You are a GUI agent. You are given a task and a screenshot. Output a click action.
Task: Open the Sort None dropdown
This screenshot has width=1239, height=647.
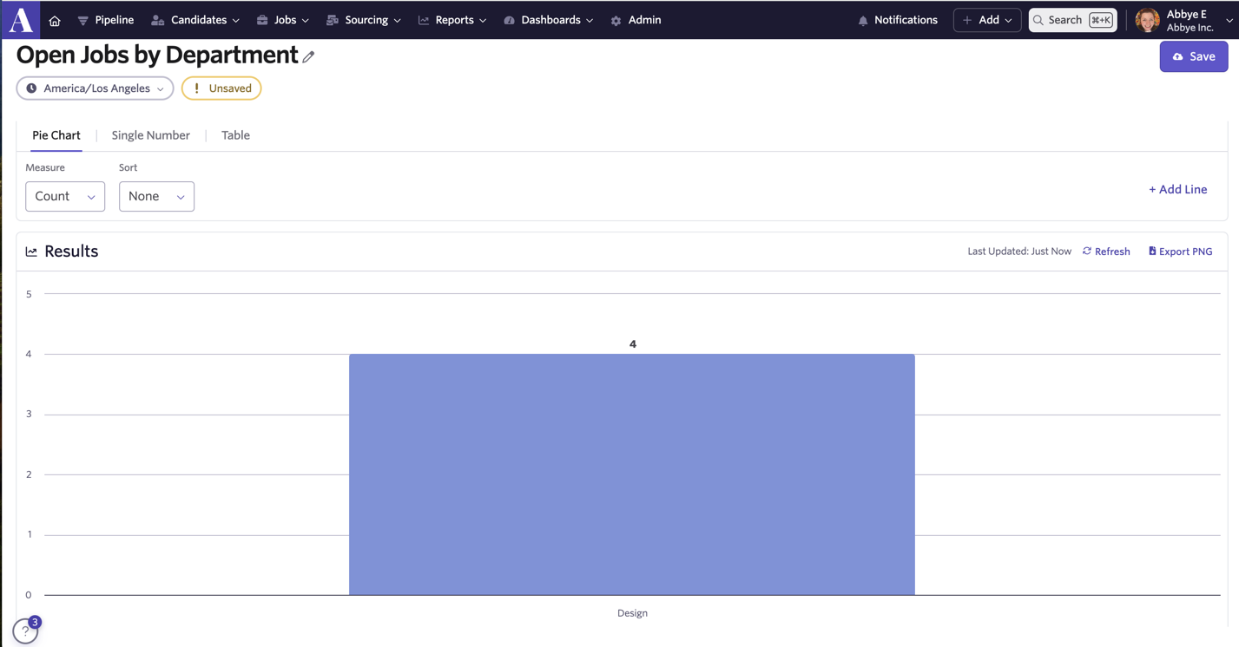(x=156, y=196)
